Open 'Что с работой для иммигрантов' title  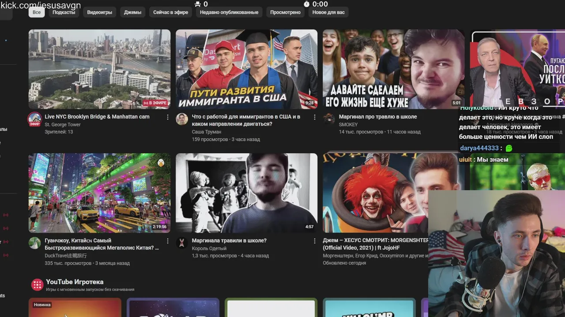(246, 120)
